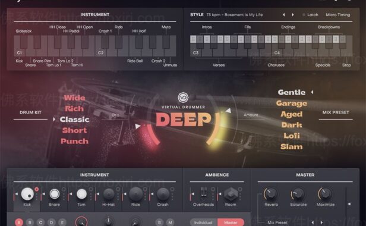Go to next style with right arrow
The width and height of the screenshot is (366, 226).
tap(292, 15)
